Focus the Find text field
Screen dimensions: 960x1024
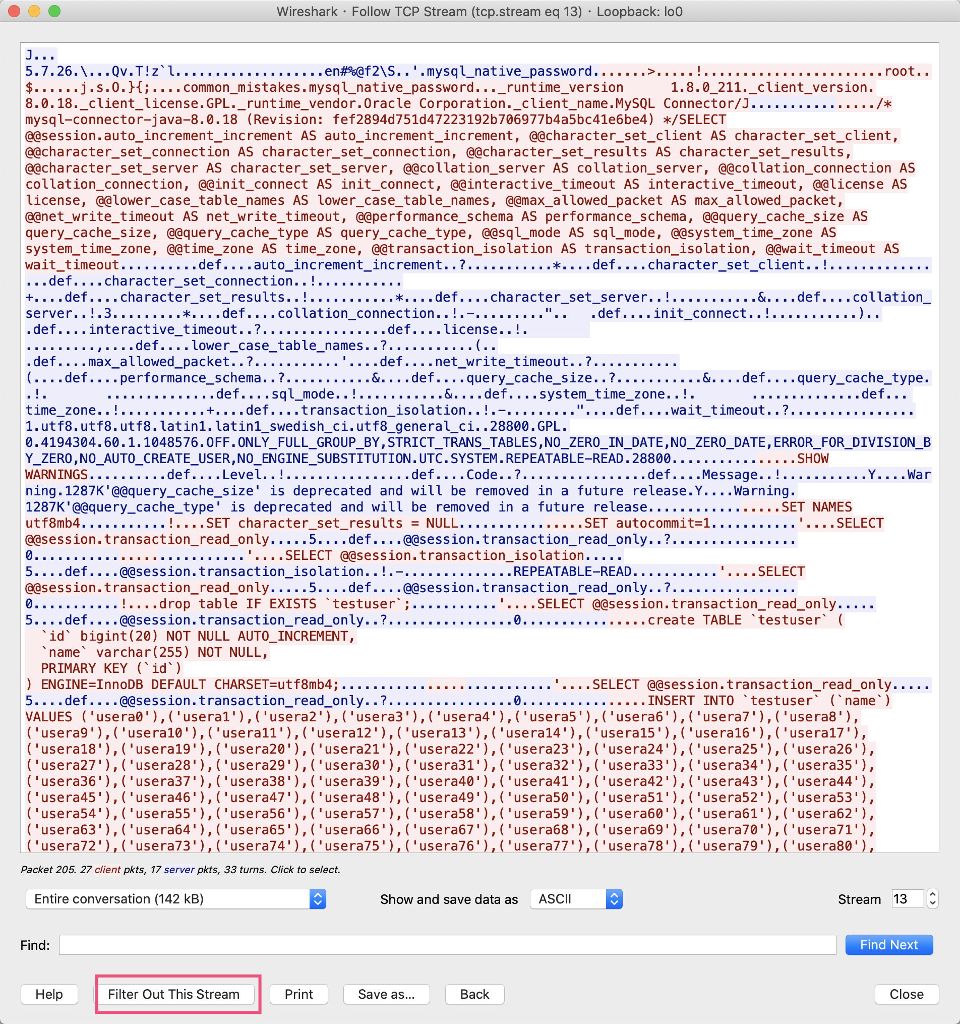click(x=447, y=945)
